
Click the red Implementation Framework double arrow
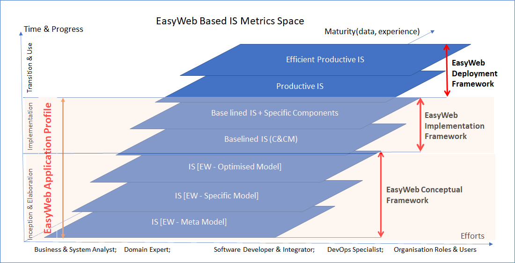coord(420,124)
